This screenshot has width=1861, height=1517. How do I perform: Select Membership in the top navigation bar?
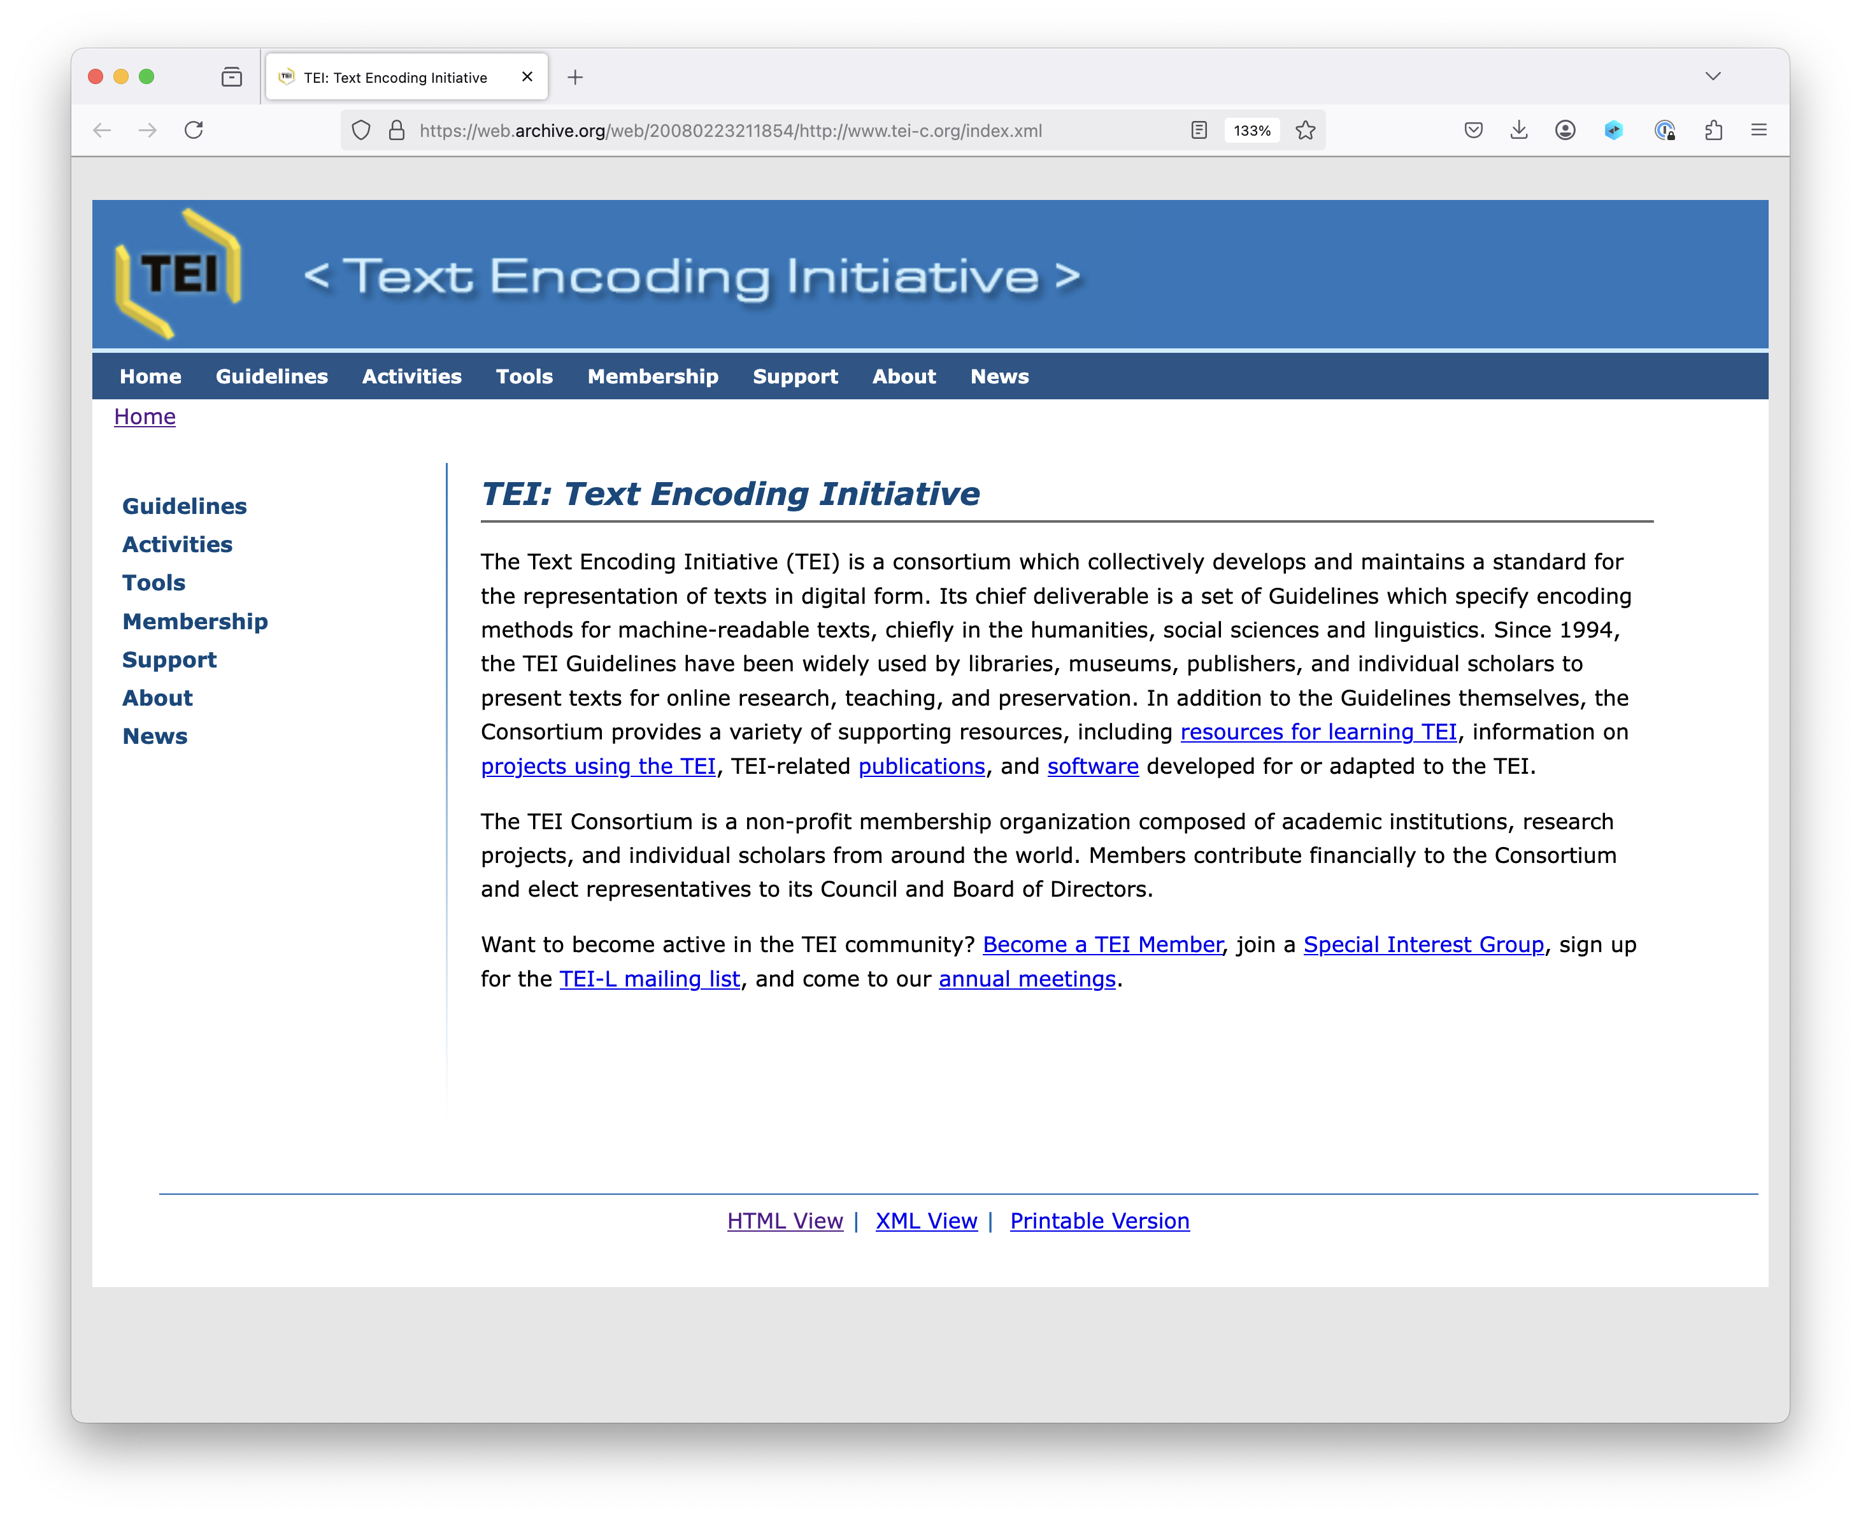click(653, 376)
